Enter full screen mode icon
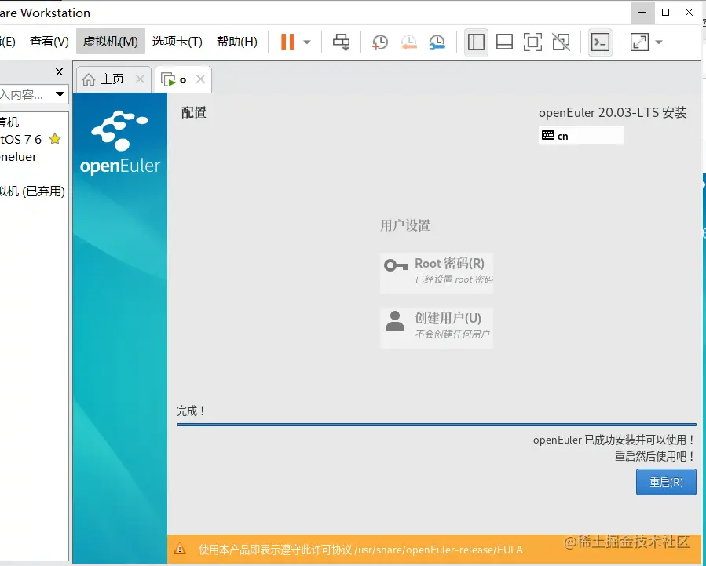The height and width of the screenshot is (566, 706). 532,42
